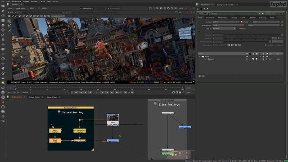Open the premultiply dropdown
This screenshot has height=162, width=288.
[228, 25]
